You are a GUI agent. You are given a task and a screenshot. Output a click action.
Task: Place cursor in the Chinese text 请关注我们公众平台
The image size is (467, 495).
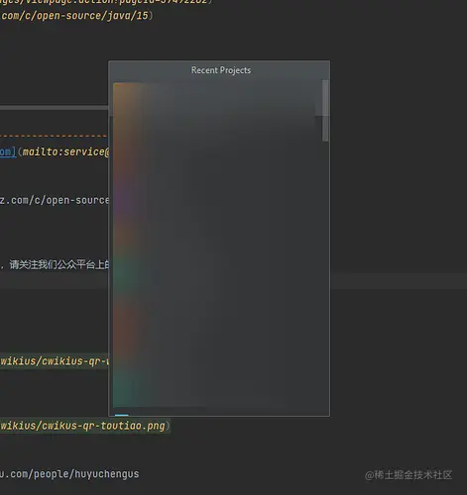pos(58,264)
